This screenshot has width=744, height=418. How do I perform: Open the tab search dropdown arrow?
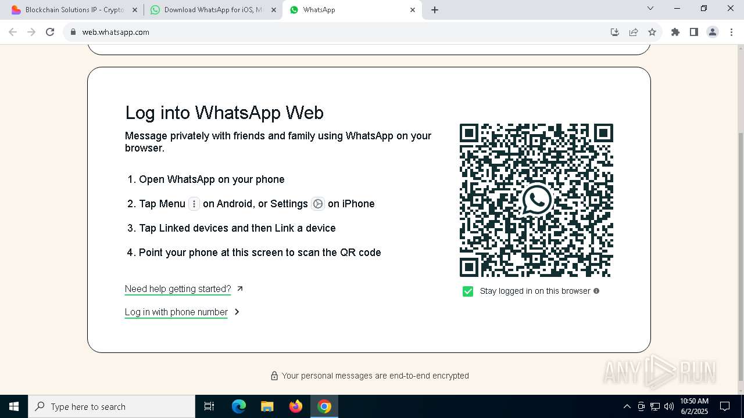[x=650, y=9]
